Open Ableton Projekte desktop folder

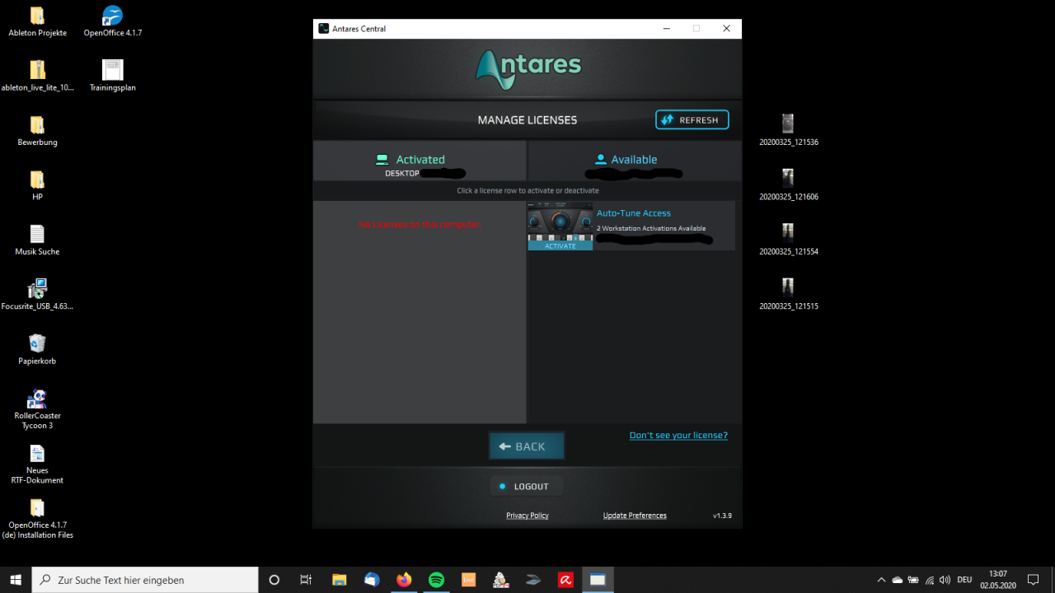[37, 22]
